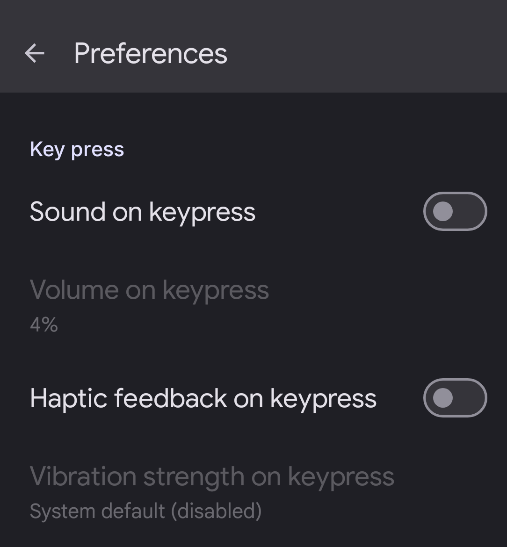Tap the back arrow icon
This screenshot has height=547, width=507.
pos(35,53)
